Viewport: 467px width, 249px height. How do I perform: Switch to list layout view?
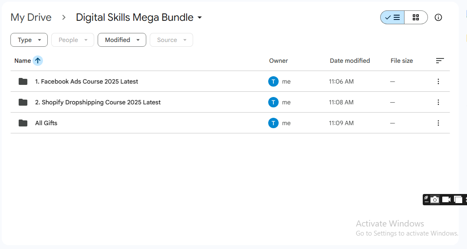(x=392, y=17)
